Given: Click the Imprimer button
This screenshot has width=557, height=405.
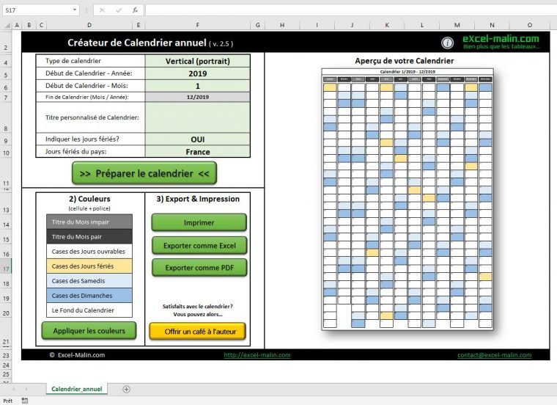Looking at the screenshot, I should (x=199, y=222).
